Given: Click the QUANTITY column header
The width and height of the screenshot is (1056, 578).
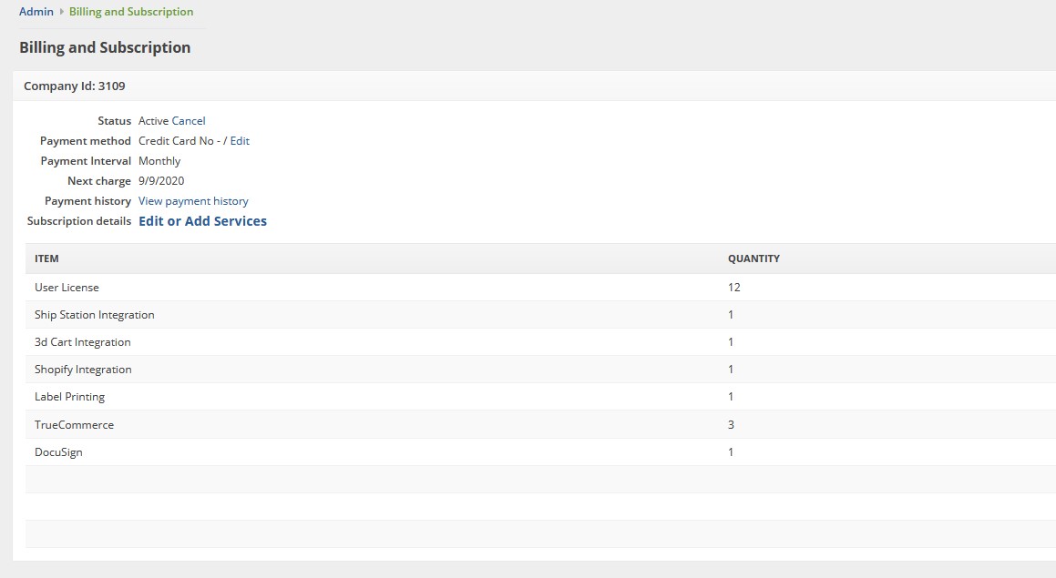Looking at the screenshot, I should (754, 259).
